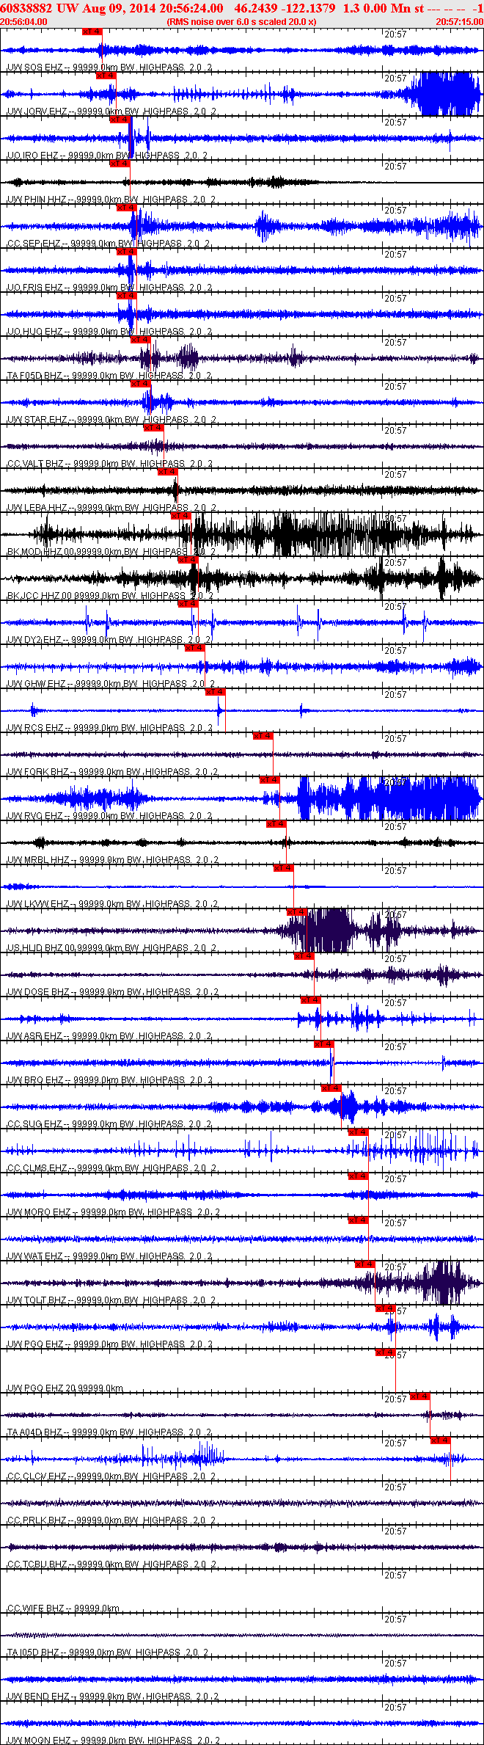The height and width of the screenshot is (1745, 484).
Task: Select the red pick marker on UW RCS trace
Action: click(215, 692)
